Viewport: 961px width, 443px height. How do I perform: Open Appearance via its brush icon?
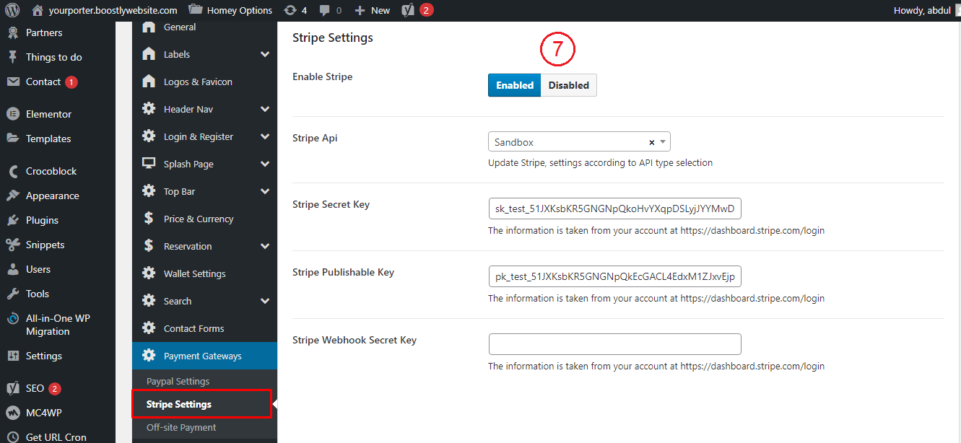tap(13, 196)
